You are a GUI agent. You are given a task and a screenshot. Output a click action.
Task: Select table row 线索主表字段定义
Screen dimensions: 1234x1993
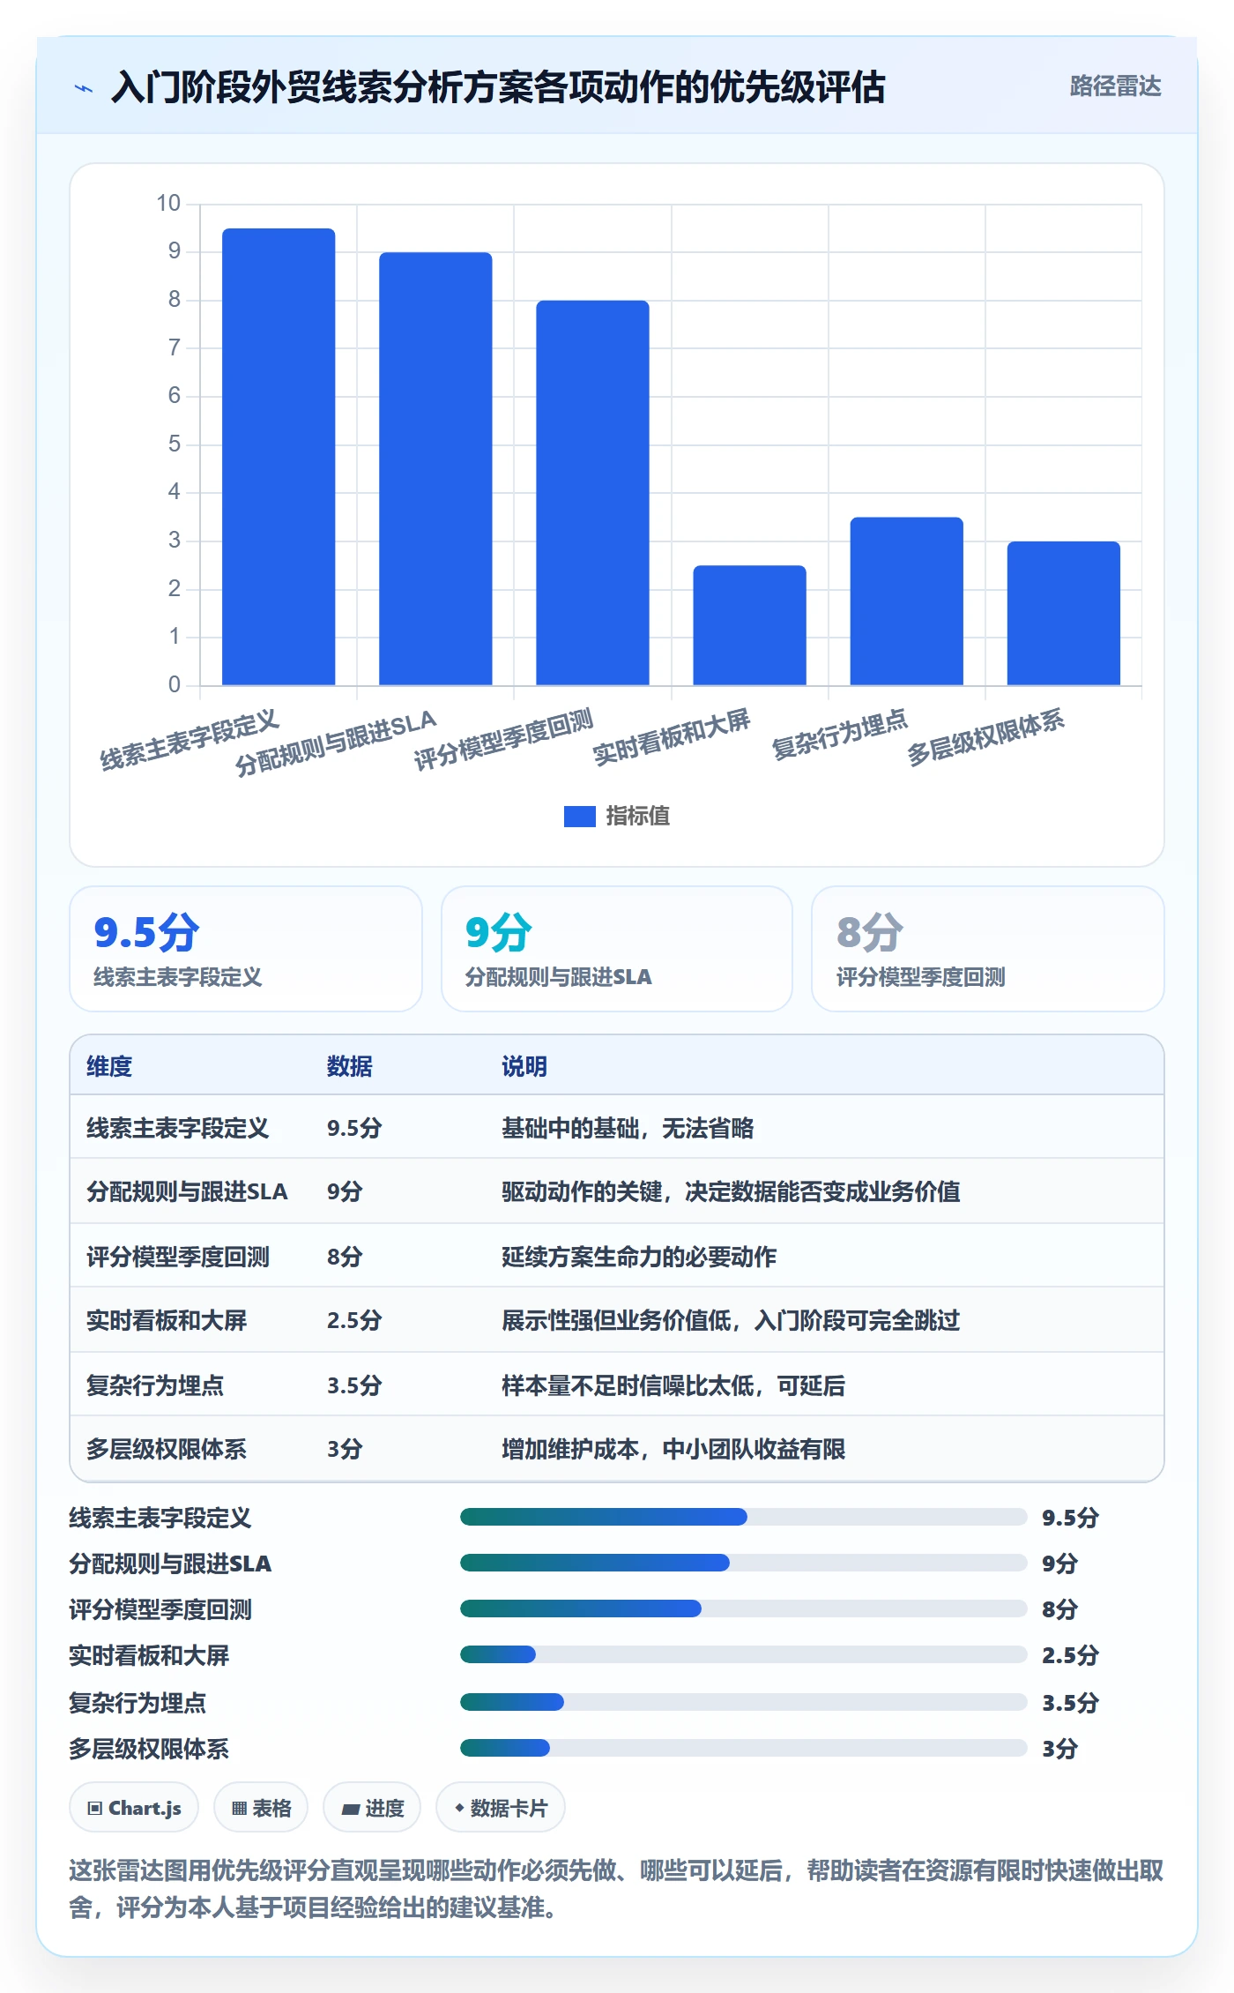click(x=617, y=1128)
